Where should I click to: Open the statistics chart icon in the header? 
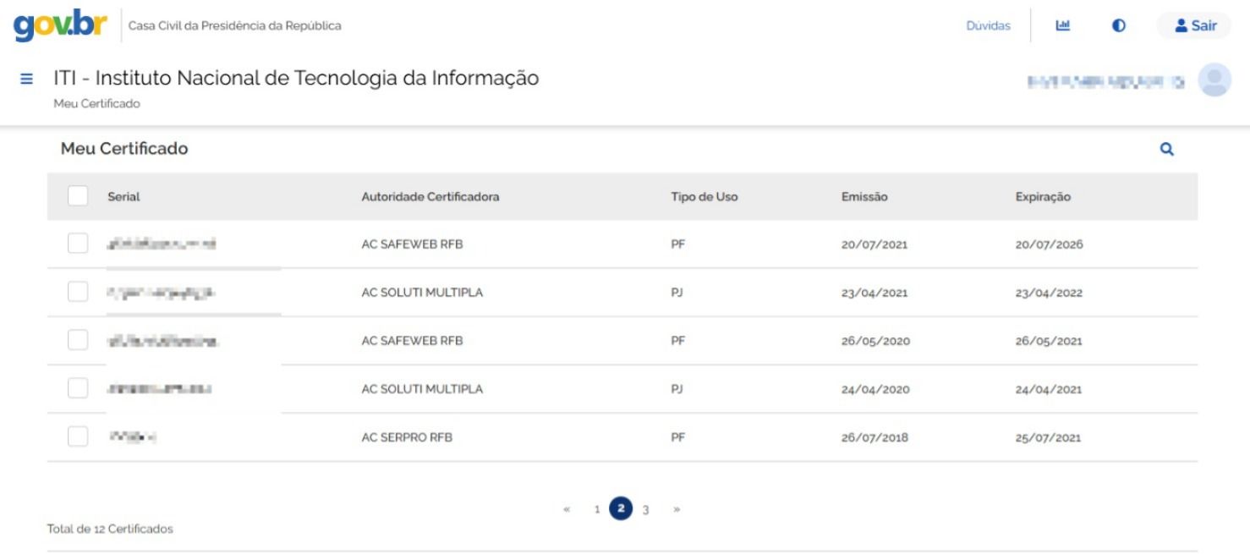click(1064, 25)
